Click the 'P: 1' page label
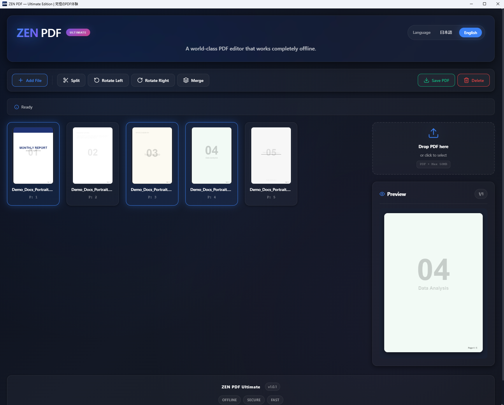This screenshot has width=504, height=405. pos(33,197)
